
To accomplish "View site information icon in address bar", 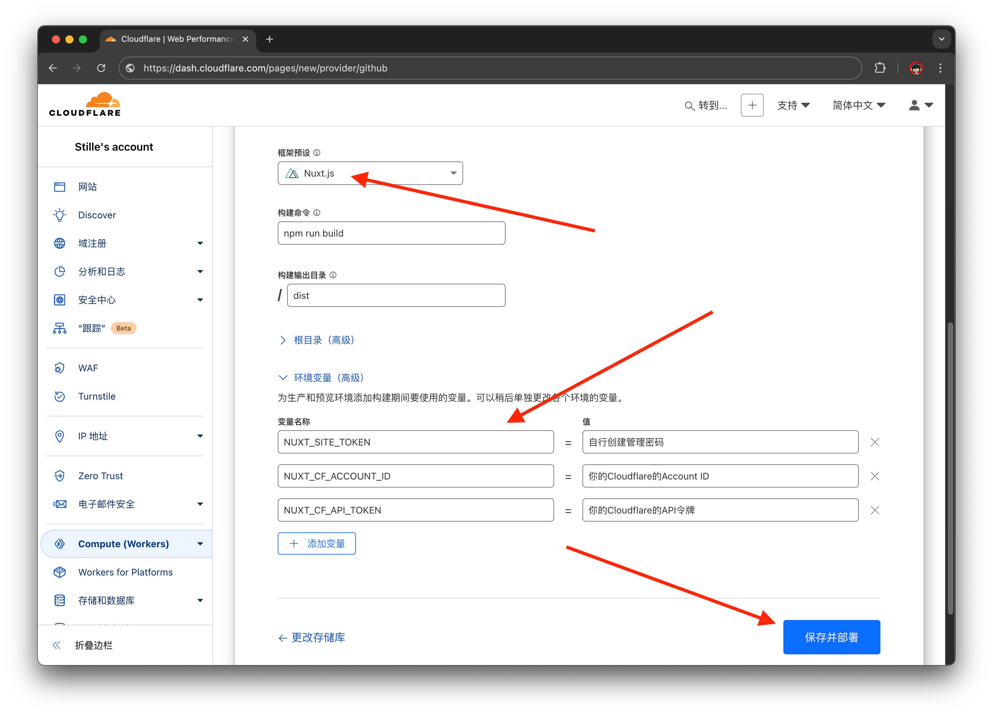I will pyautogui.click(x=130, y=68).
